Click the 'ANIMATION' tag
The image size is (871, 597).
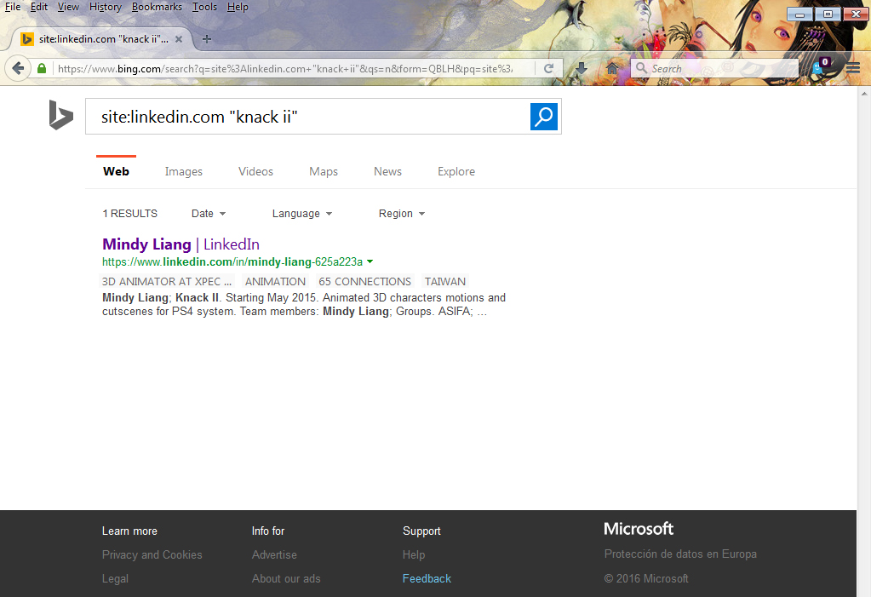click(276, 281)
